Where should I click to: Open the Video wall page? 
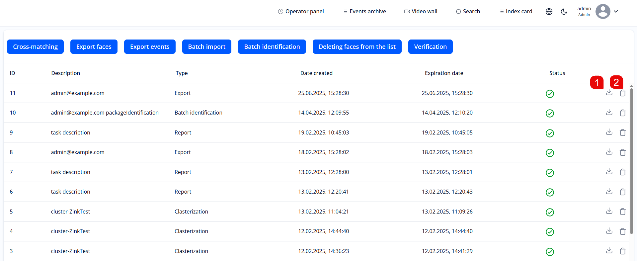[x=421, y=12]
